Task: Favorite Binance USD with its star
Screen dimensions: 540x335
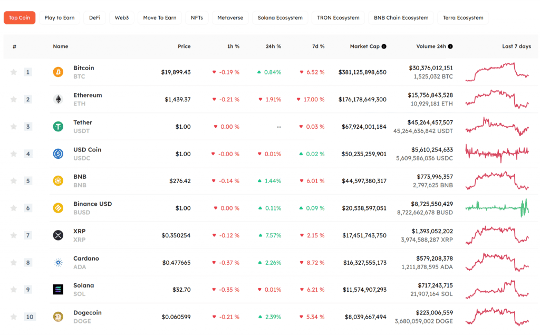Action: [x=13, y=208]
